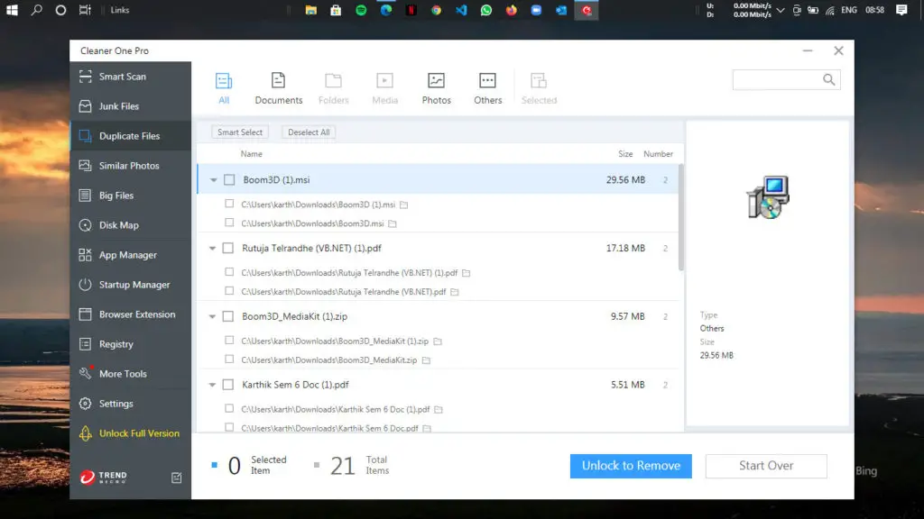The width and height of the screenshot is (924, 519).
Task: Check Karthik Sem 6 Doc (1).pdf group checkbox
Action: (x=228, y=385)
